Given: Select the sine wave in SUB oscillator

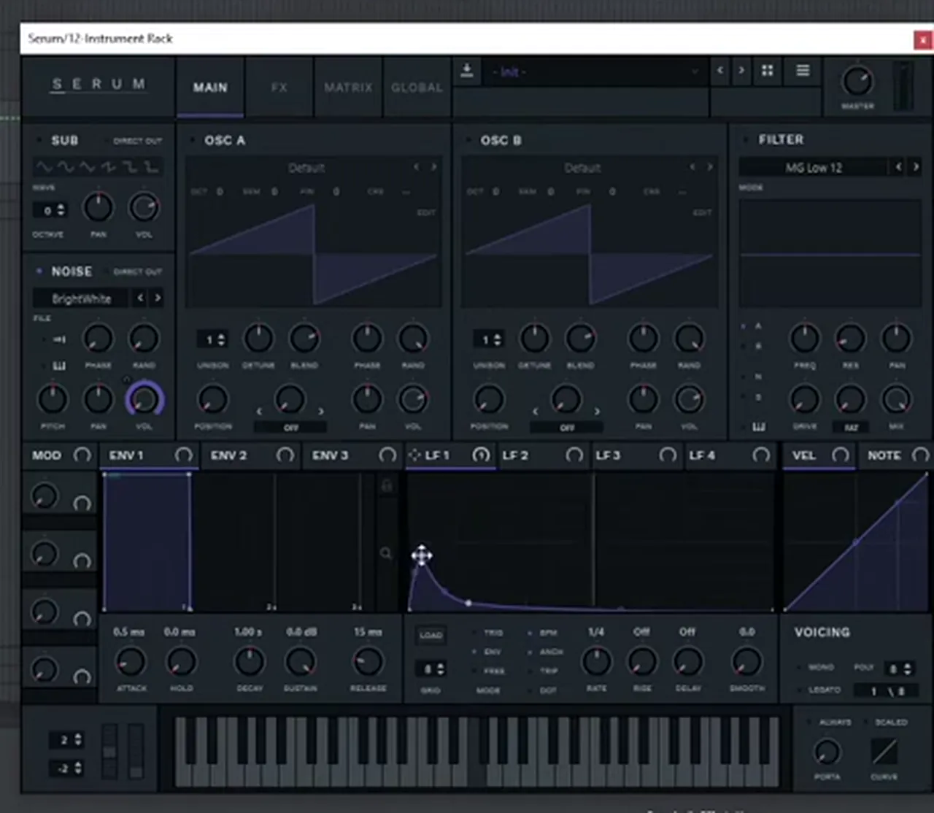Looking at the screenshot, I should 45,167.
